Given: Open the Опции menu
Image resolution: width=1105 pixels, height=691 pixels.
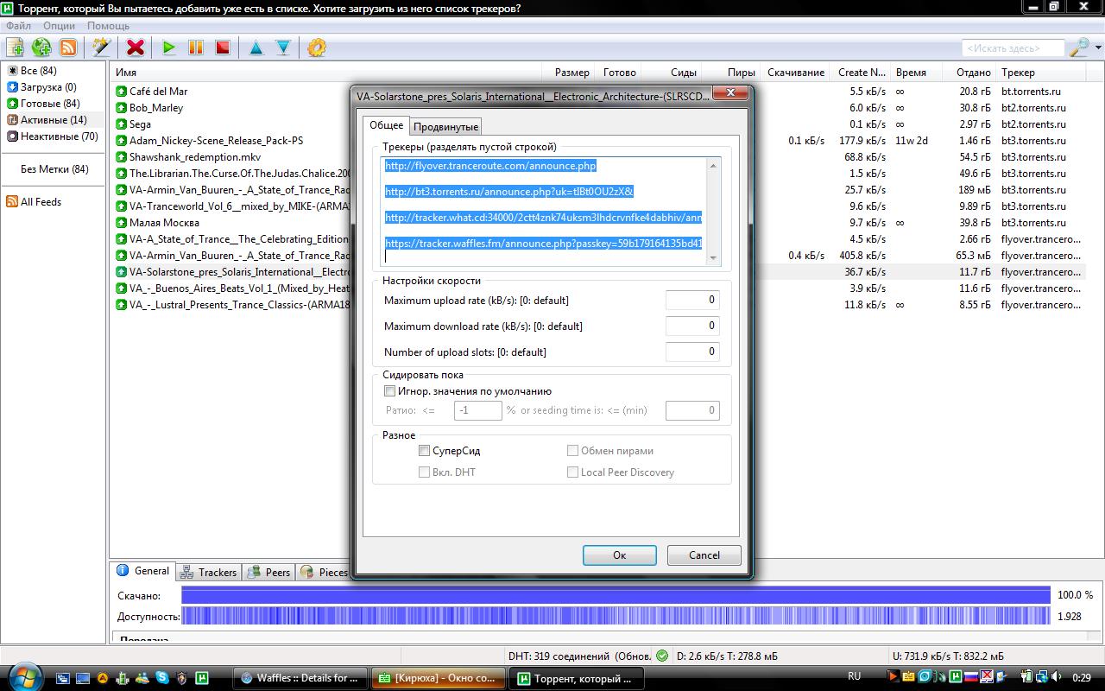Looking at the screenshot, I should pos(59,26).
